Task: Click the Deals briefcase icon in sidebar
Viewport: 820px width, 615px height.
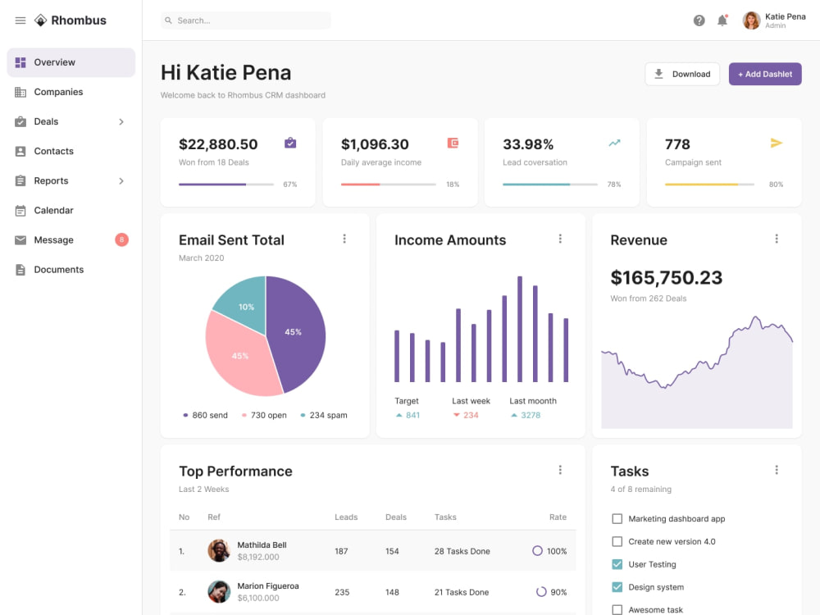Action: (20, 121)
